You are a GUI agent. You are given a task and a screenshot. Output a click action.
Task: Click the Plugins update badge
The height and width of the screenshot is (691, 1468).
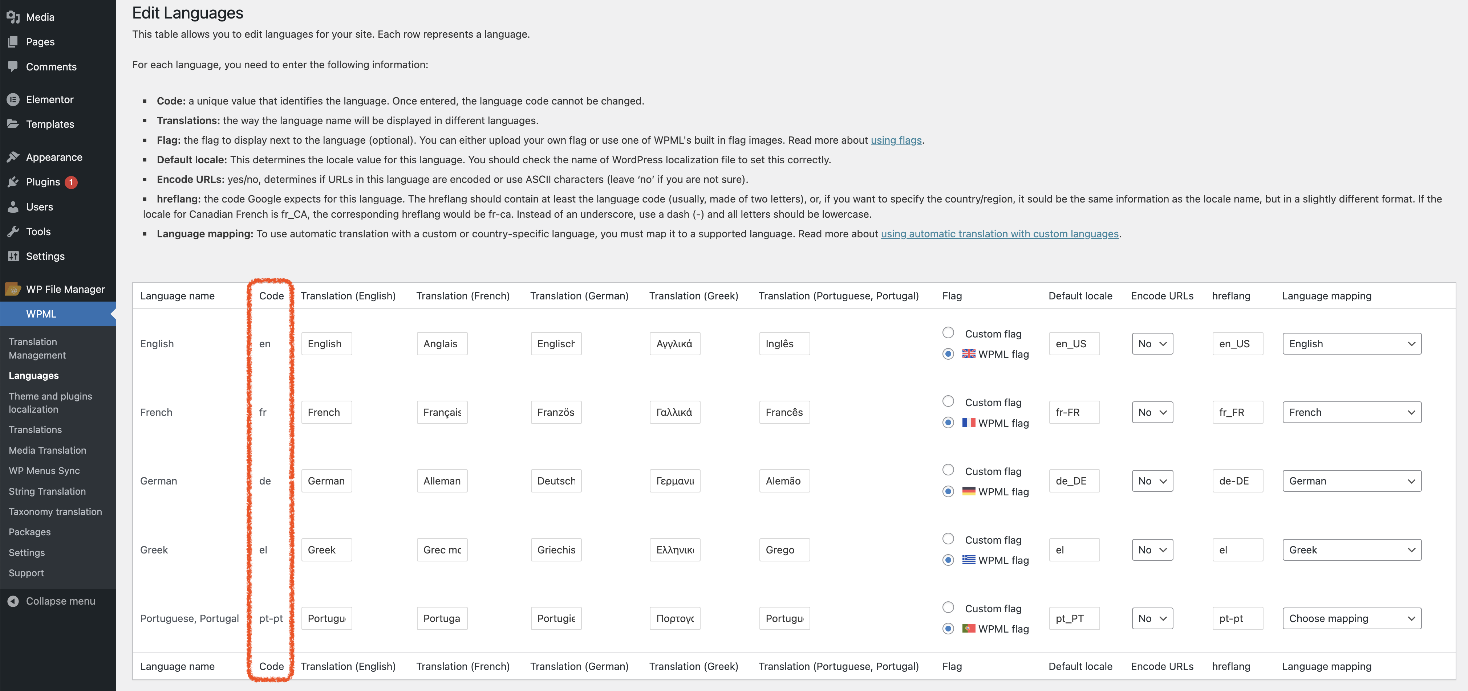pos(71,182)
